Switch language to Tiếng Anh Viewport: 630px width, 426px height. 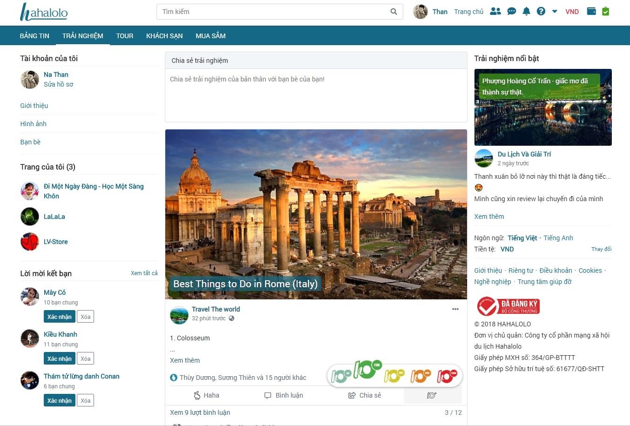pyautogui.click(x=558, y=238)
